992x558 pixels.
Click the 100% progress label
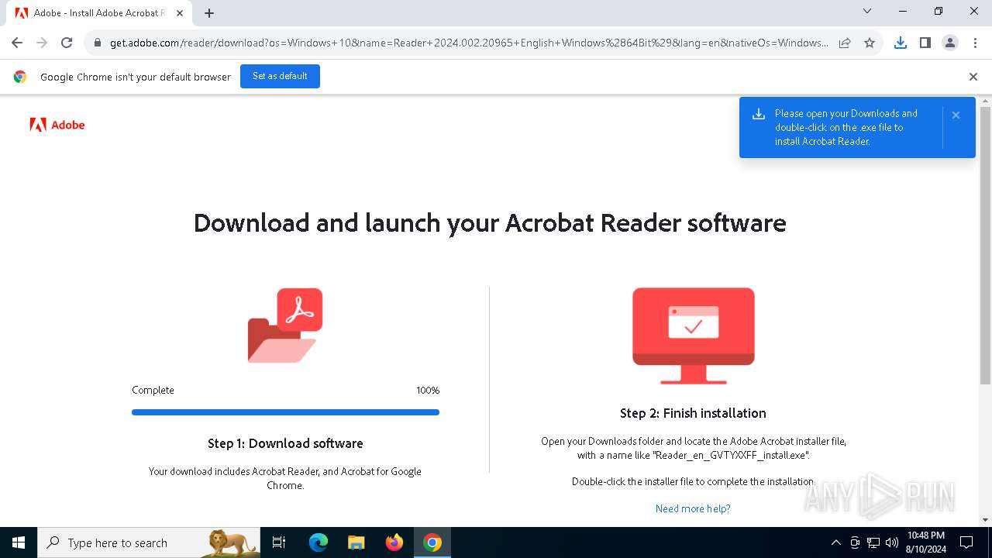[428, 390]
